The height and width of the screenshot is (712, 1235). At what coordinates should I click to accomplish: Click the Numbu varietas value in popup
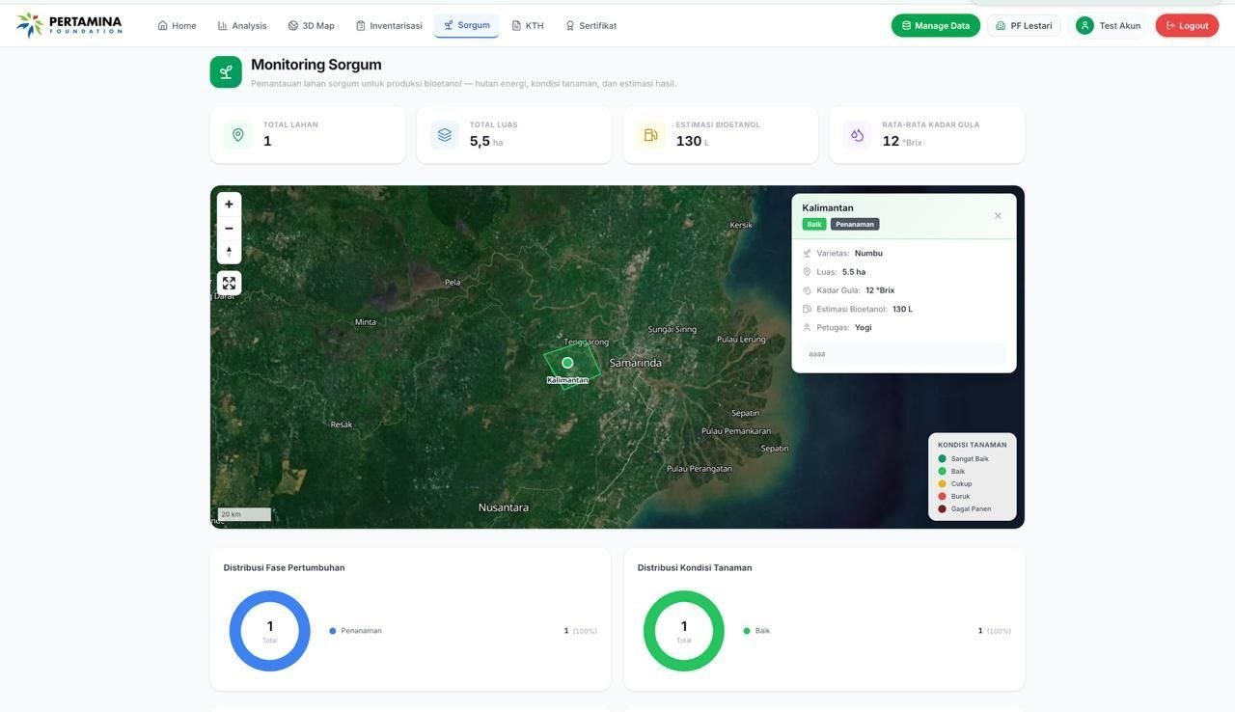(x=868, y=254)
